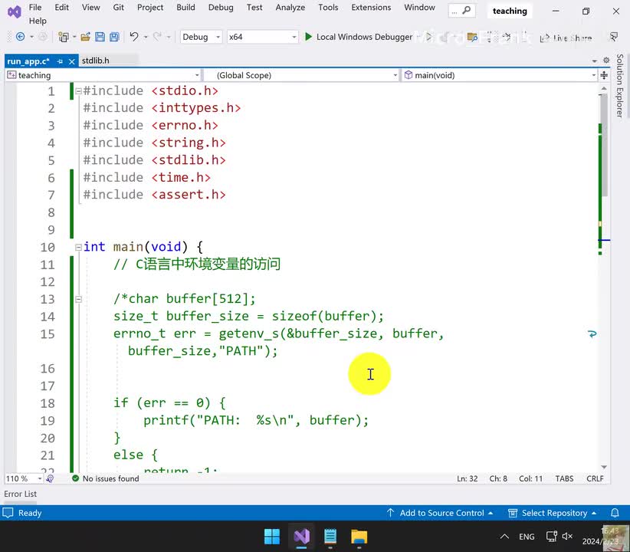The width and height of the screenshot is (630, 552).
Task: Click the Live Share icon
Action: coord(544,38)
